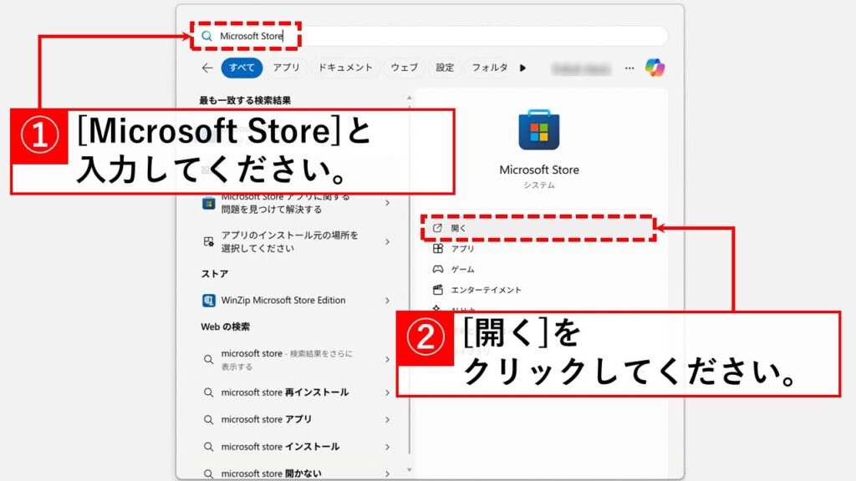Select the すべて filter tab
Image resolution: width=856 pixels, height=481 pixels.
(242, 68)
